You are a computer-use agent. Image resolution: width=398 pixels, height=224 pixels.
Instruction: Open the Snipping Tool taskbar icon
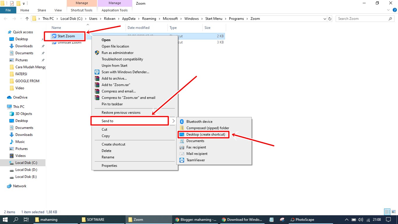click(282, 220)
